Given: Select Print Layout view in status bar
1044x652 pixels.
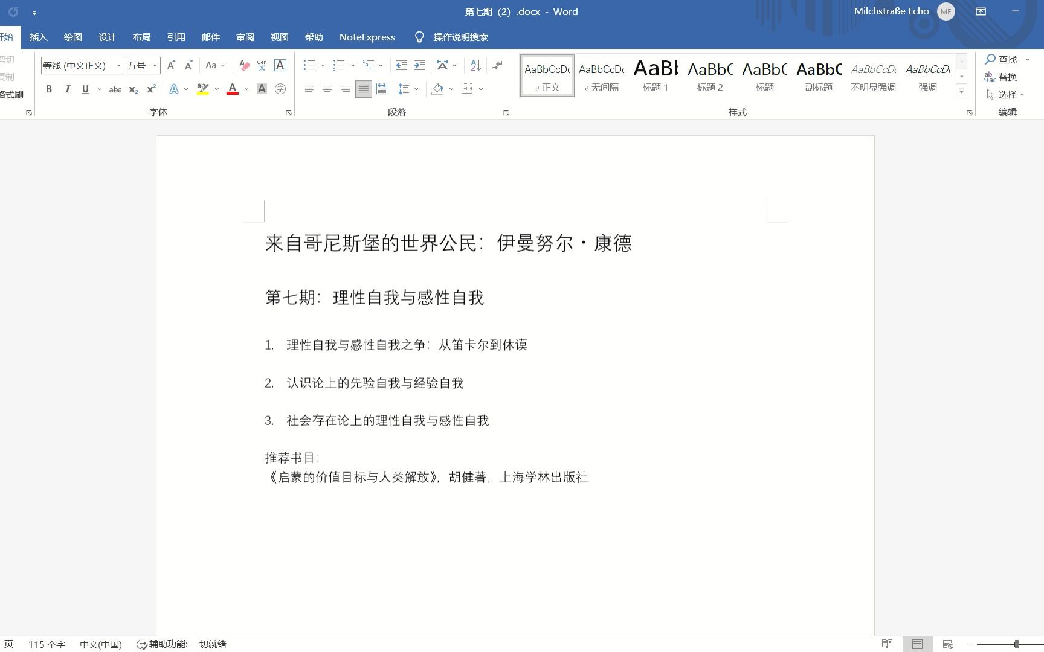Looking at the screenshot, I should pyautogui.click(x=917, y=644).
